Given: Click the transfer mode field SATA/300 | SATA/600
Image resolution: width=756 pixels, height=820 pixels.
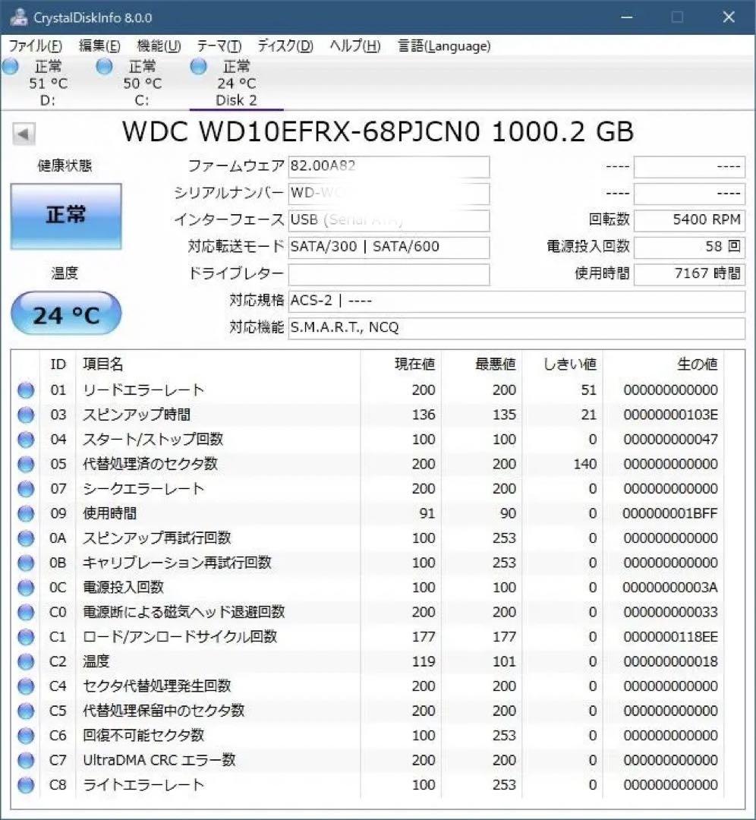Looking at the screenshot, I should (389, 248).
